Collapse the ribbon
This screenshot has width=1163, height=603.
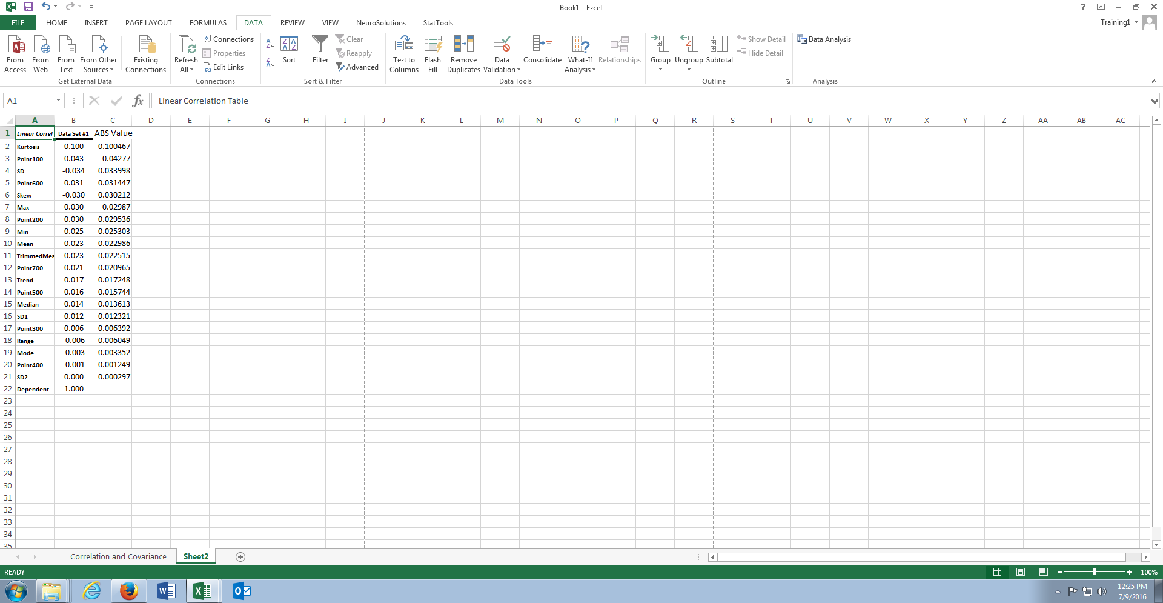(x=1154, y=81)
